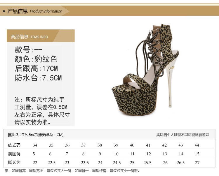Screen dimensions: 219x176
Task: Click the sizing advice text below table
Action: tap(72, 171)
